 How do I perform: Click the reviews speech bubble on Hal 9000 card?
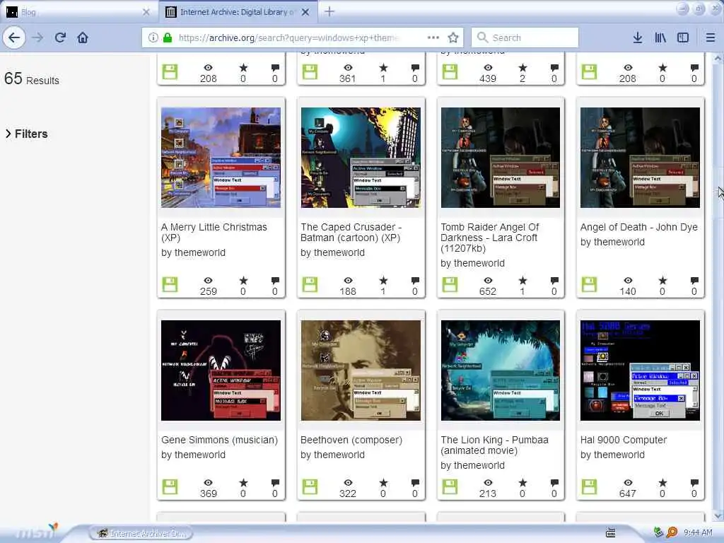(694, 483)
